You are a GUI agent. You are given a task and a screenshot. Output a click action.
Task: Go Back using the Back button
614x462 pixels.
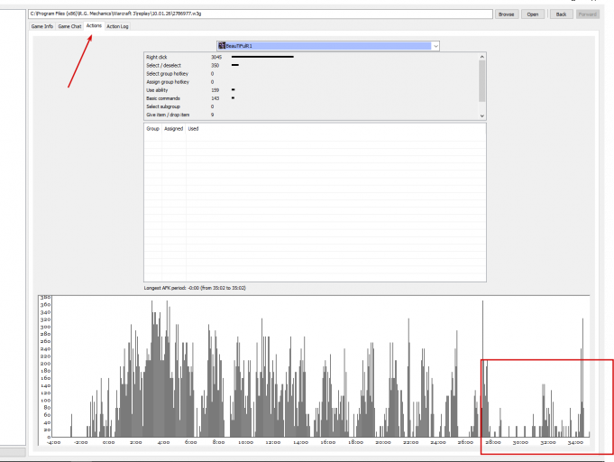[561, 14]
